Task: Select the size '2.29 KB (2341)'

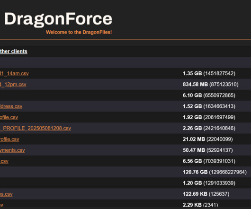Action: [x=200, y=205]
